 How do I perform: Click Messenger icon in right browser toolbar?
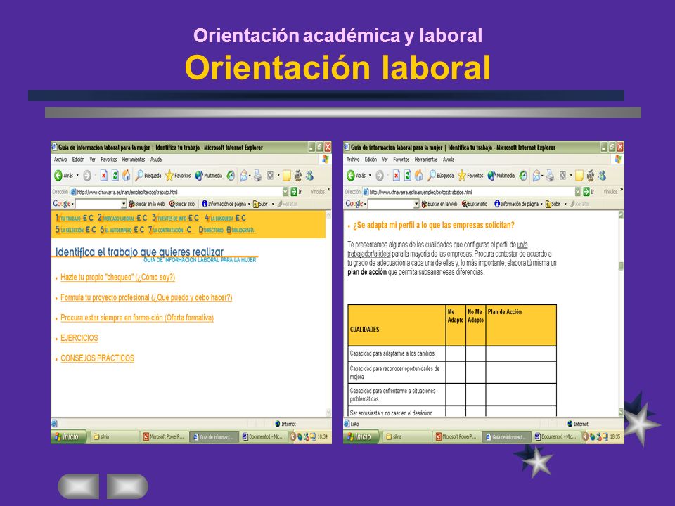coord(602,176)
